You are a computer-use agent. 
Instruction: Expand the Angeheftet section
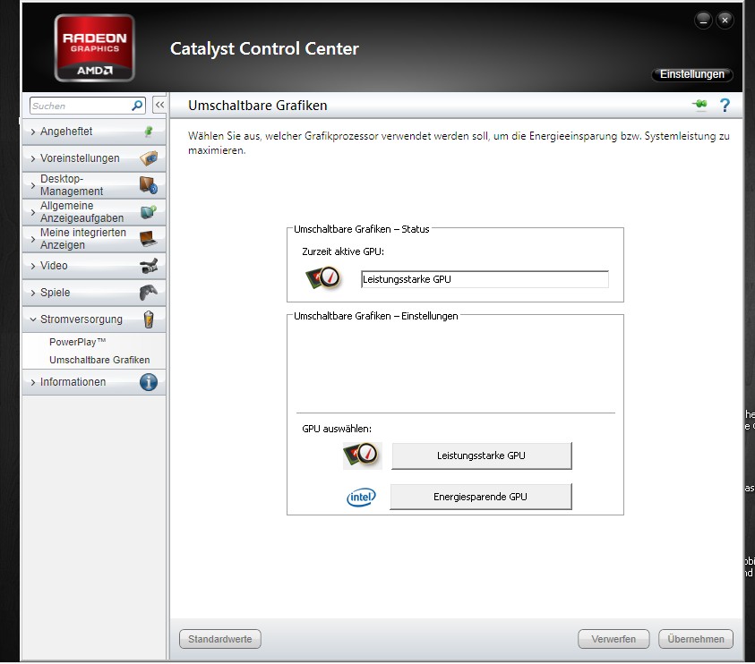pyautogui.click(x=94, y=132)
